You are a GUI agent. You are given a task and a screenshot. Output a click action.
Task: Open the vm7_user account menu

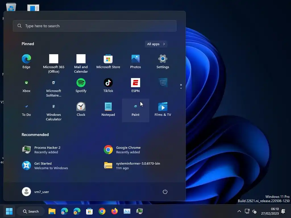tap(36, 192)
